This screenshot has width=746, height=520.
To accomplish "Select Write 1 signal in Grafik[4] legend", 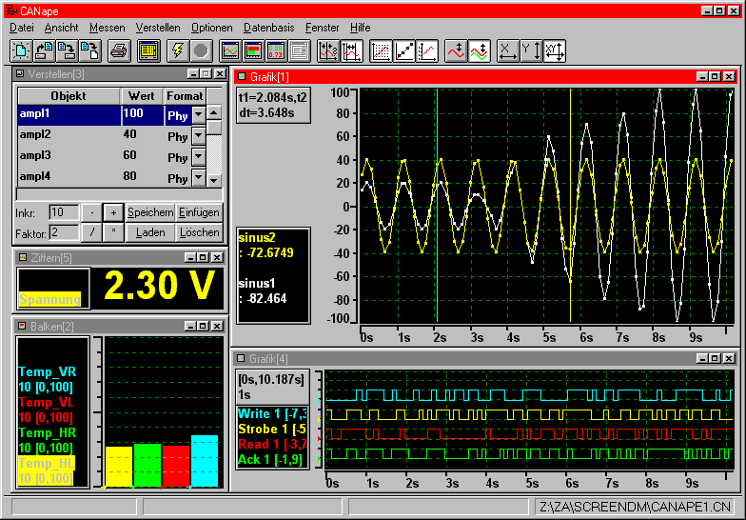I will (272, 413).
